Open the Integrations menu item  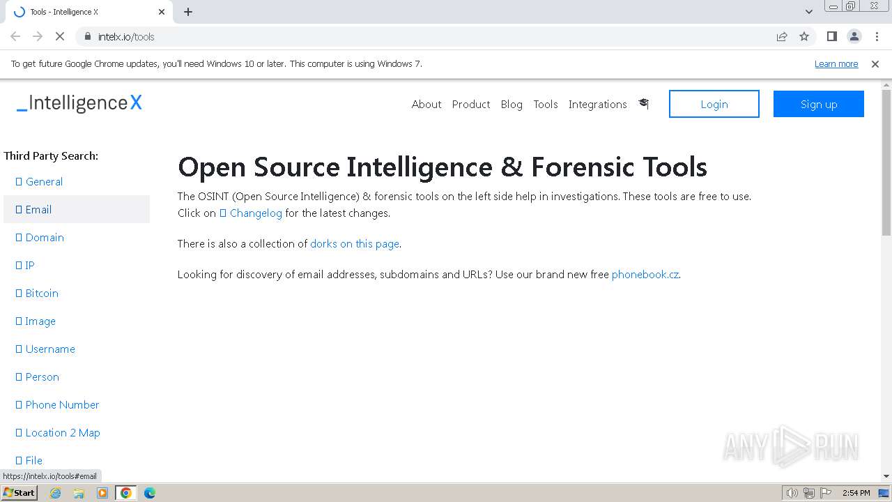598,104
